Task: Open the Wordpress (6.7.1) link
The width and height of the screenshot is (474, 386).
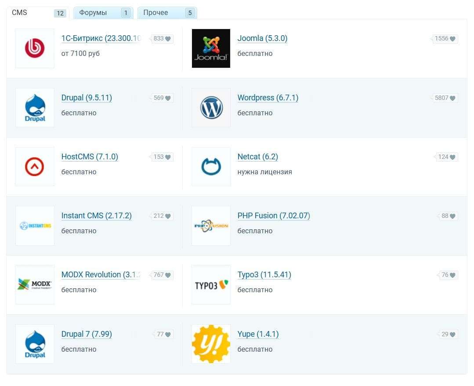Action: [x=268, y=98]
